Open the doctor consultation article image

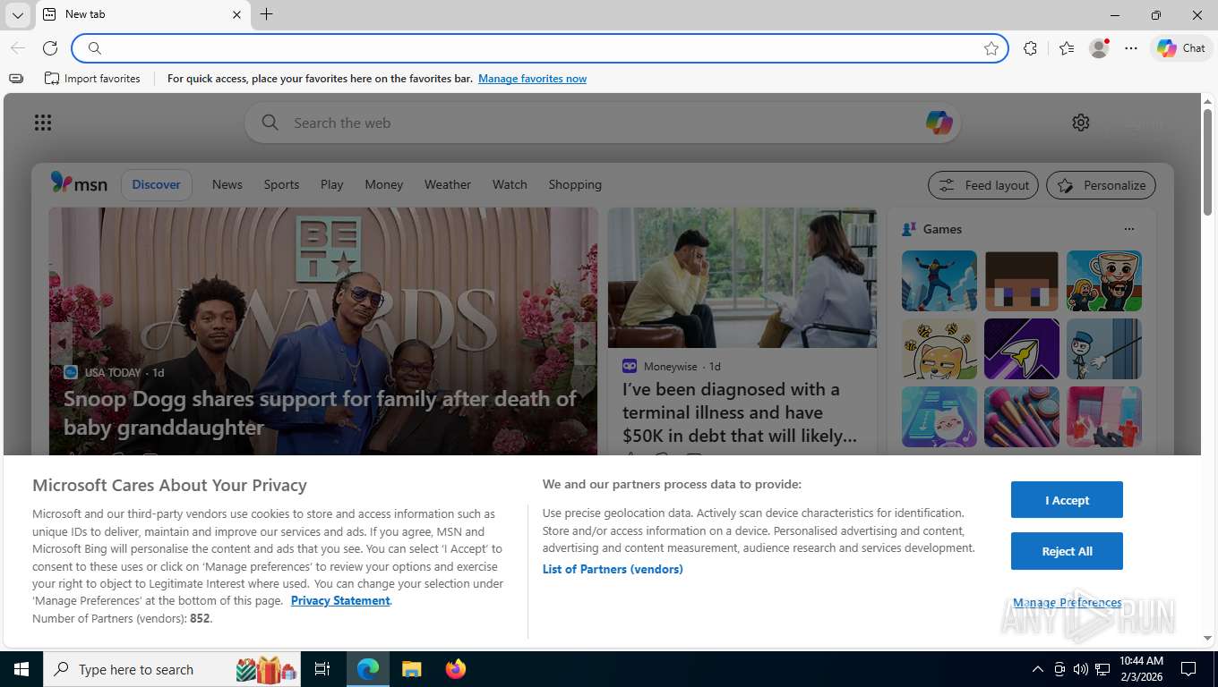click(x=742, y=278)
